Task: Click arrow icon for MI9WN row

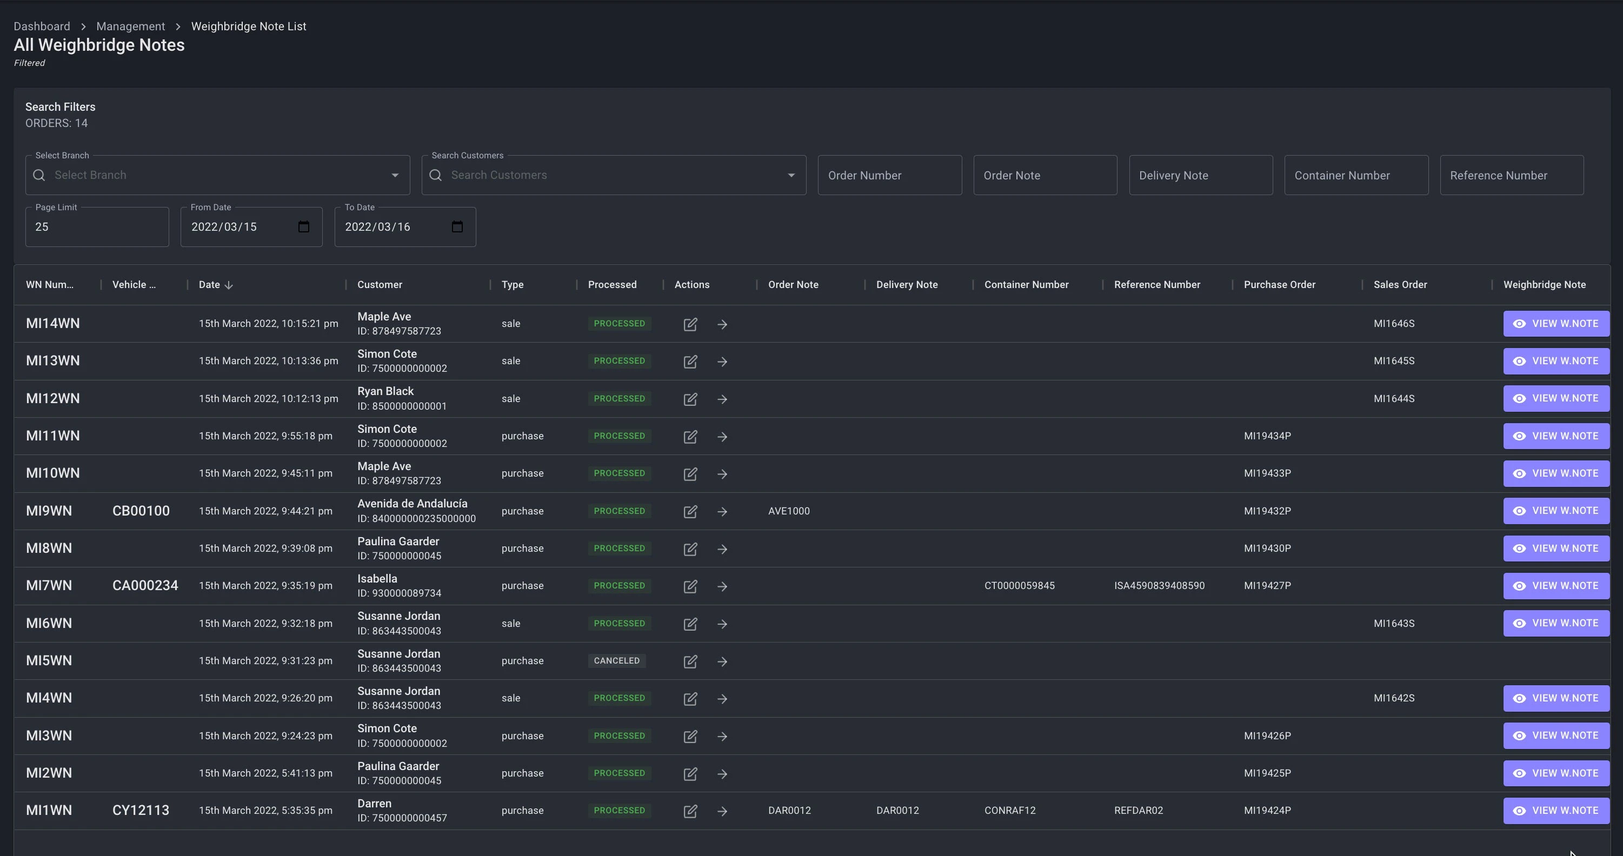Action: 722,511
